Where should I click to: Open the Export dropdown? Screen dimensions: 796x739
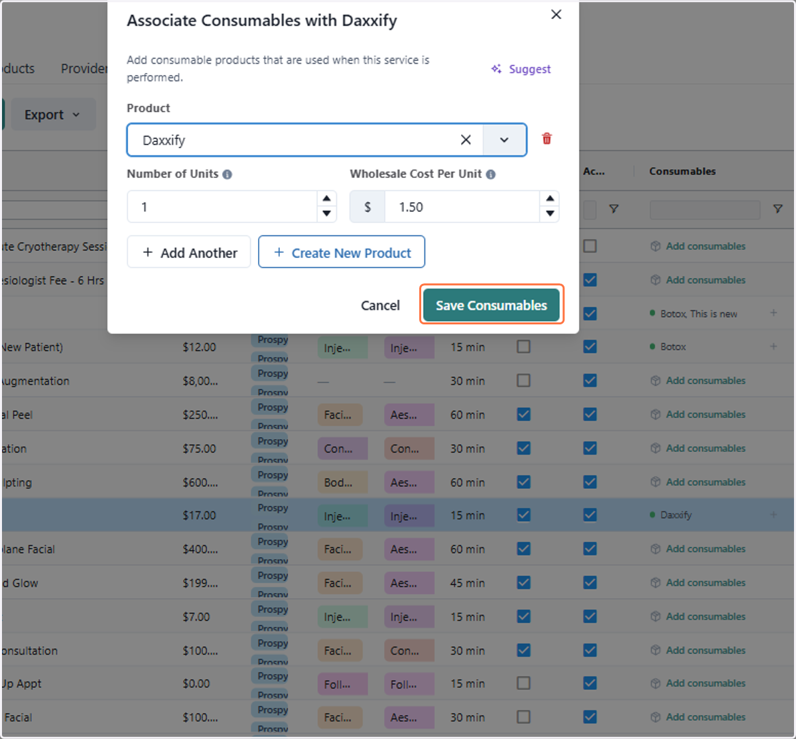tap(52, 115)
